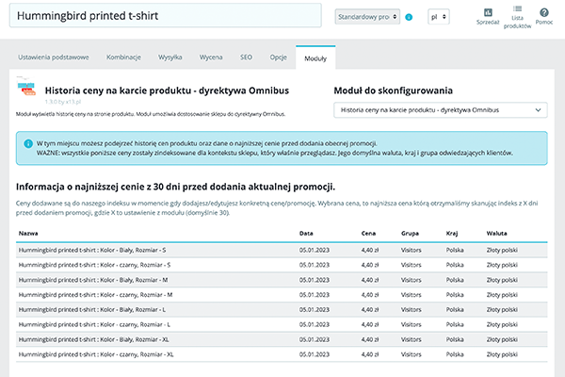Viewport: 565px width, 377px height.
Task: Click Polska in the czarny M row
Action: pos(455,295)
